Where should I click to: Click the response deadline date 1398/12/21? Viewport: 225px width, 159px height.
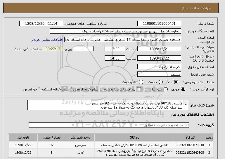tap(159, 49)
